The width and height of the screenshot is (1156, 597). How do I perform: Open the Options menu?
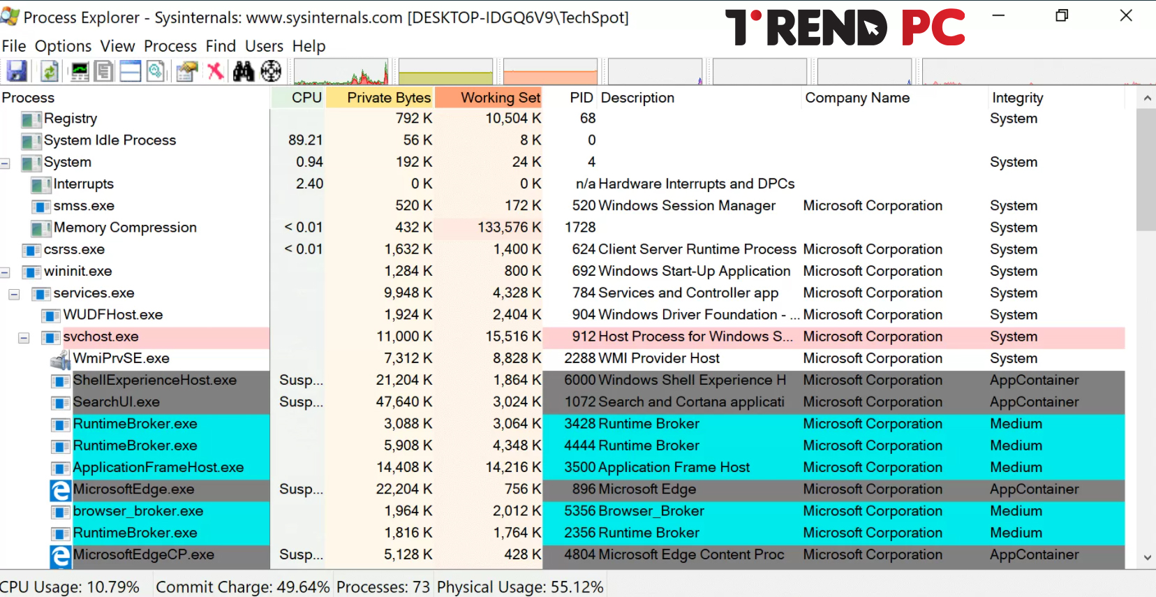click(64, 46)
